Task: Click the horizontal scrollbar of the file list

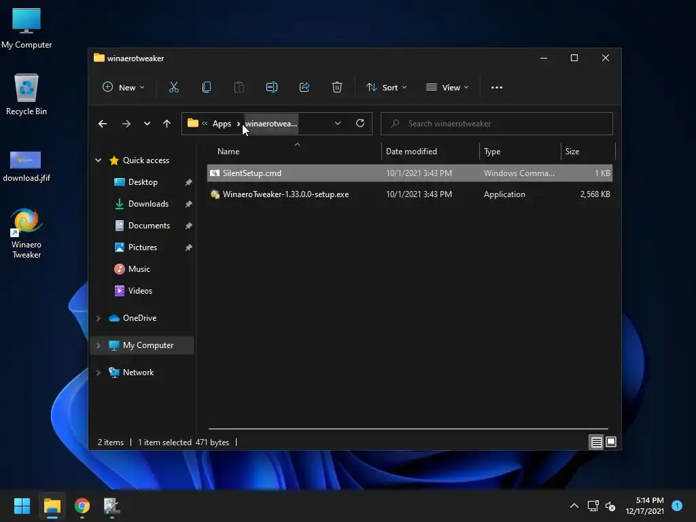Action: pyautogui.click(x=408, y=429)
